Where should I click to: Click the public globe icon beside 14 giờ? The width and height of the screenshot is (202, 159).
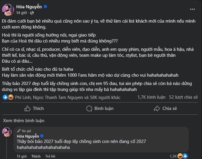click(32, 13)
